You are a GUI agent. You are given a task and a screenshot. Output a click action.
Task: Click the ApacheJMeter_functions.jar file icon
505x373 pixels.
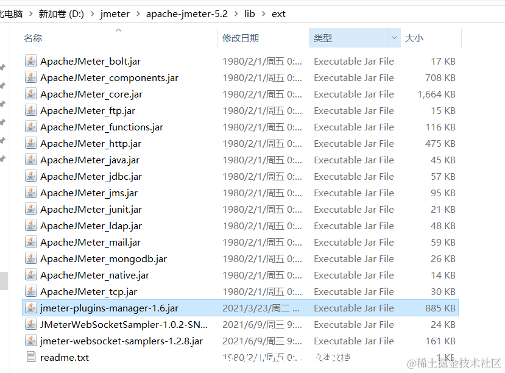tap(31, 127)
